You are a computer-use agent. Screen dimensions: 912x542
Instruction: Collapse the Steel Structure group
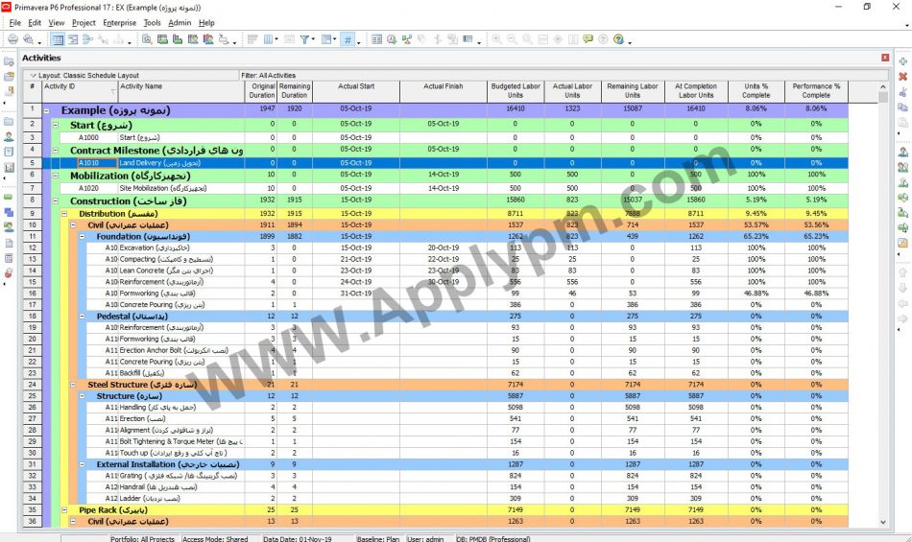73,385
